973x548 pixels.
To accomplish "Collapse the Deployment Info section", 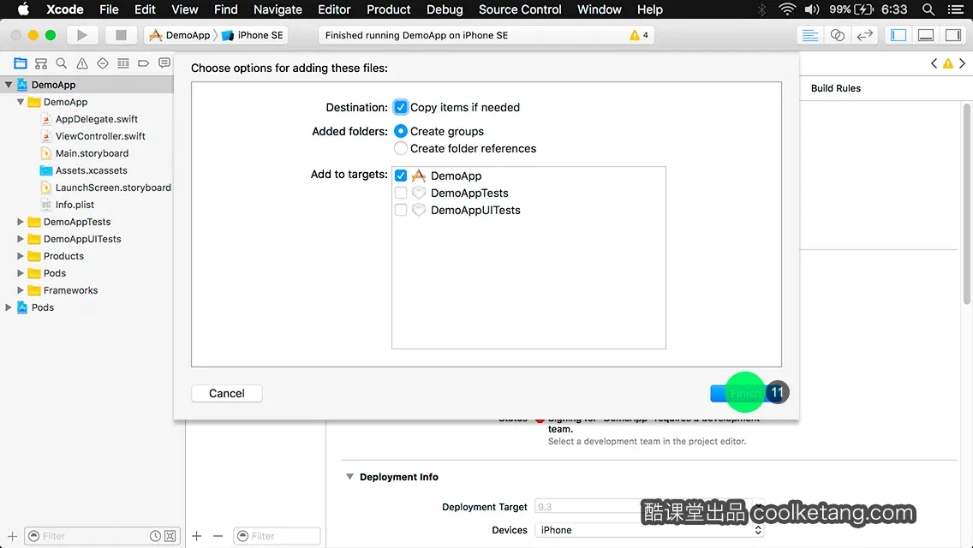I will pos(350,477).
